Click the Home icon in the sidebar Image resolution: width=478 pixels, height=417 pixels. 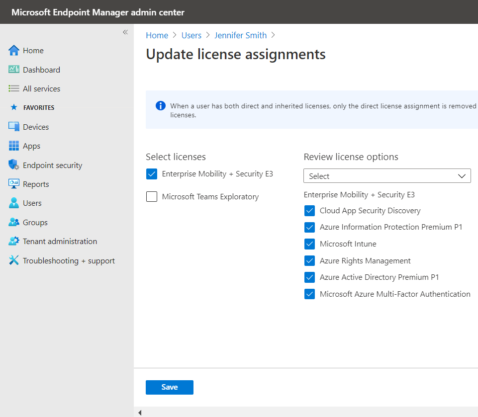[13, 50]
